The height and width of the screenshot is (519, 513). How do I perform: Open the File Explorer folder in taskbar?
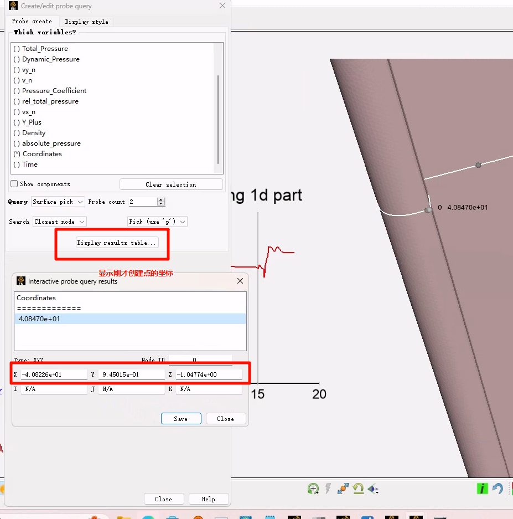pyautogui.click(x=123, y=517)
